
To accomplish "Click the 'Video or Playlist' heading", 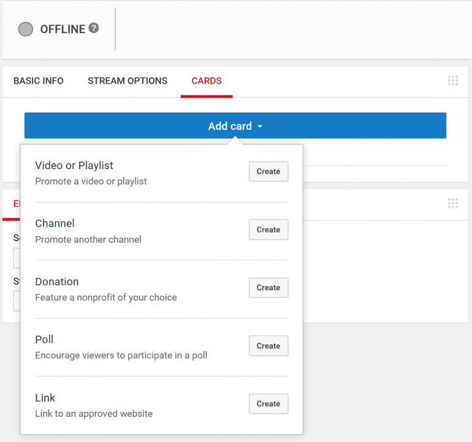I will point(74,165).
